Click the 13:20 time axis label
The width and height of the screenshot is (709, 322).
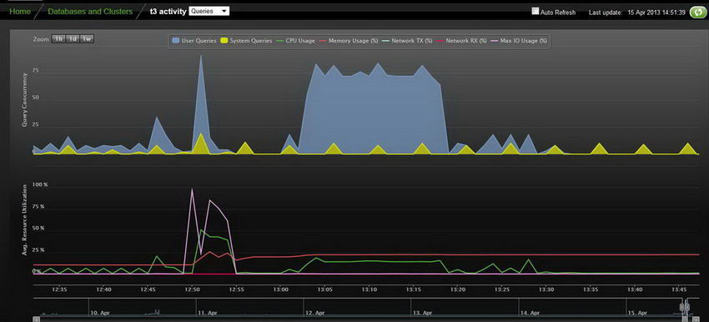pos(458,289)
